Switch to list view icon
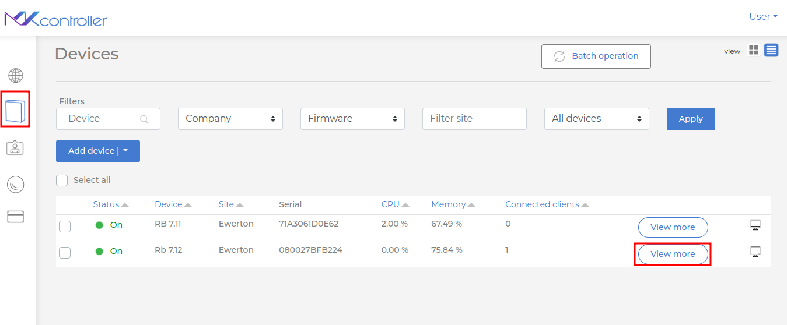787x325 pixels. click(x=771, y=50)
